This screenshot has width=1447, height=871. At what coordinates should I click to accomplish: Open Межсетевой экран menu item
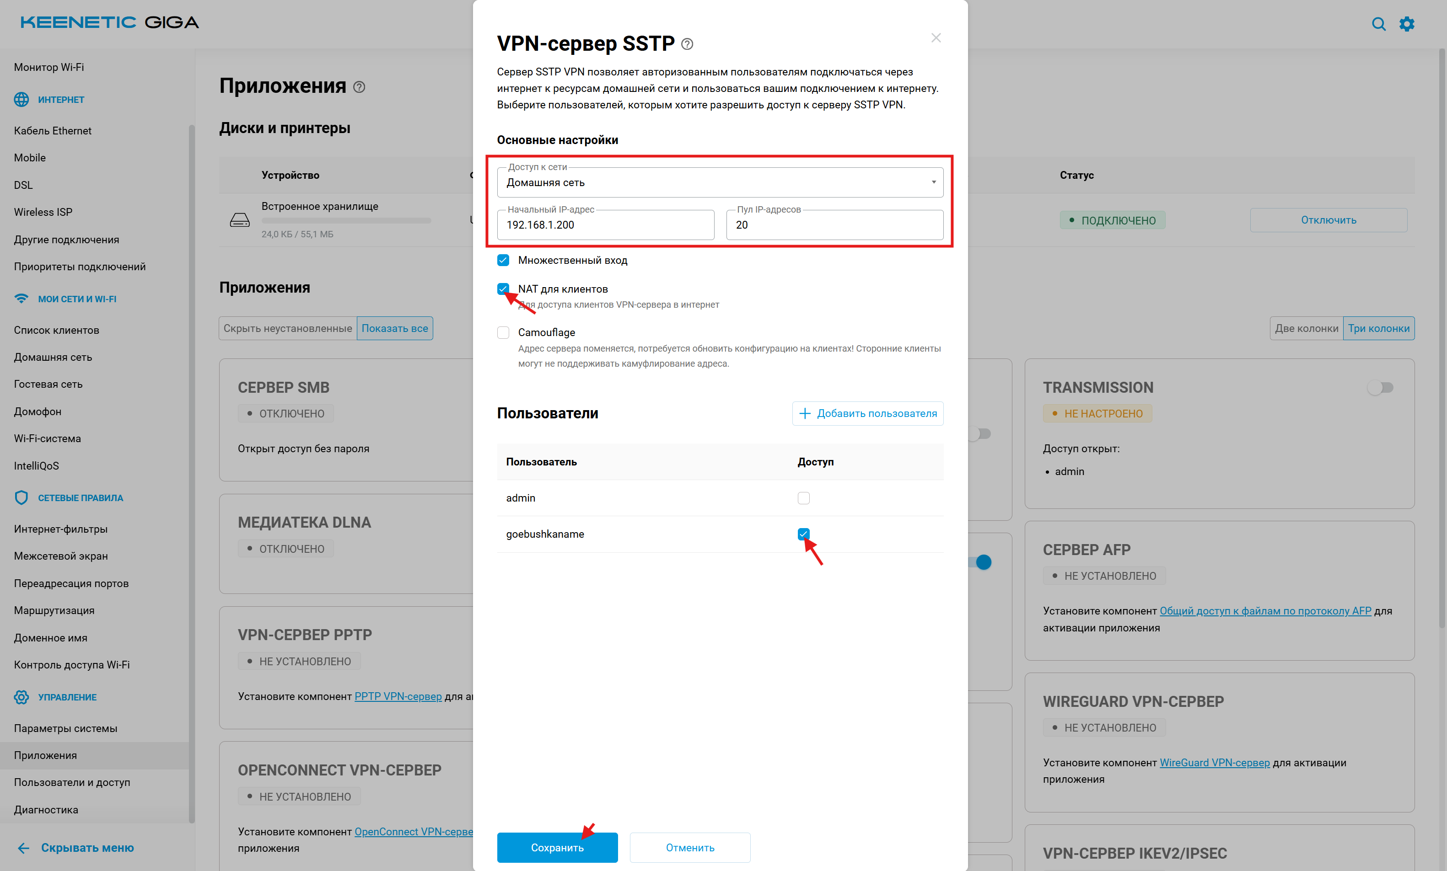click(61, 556)
